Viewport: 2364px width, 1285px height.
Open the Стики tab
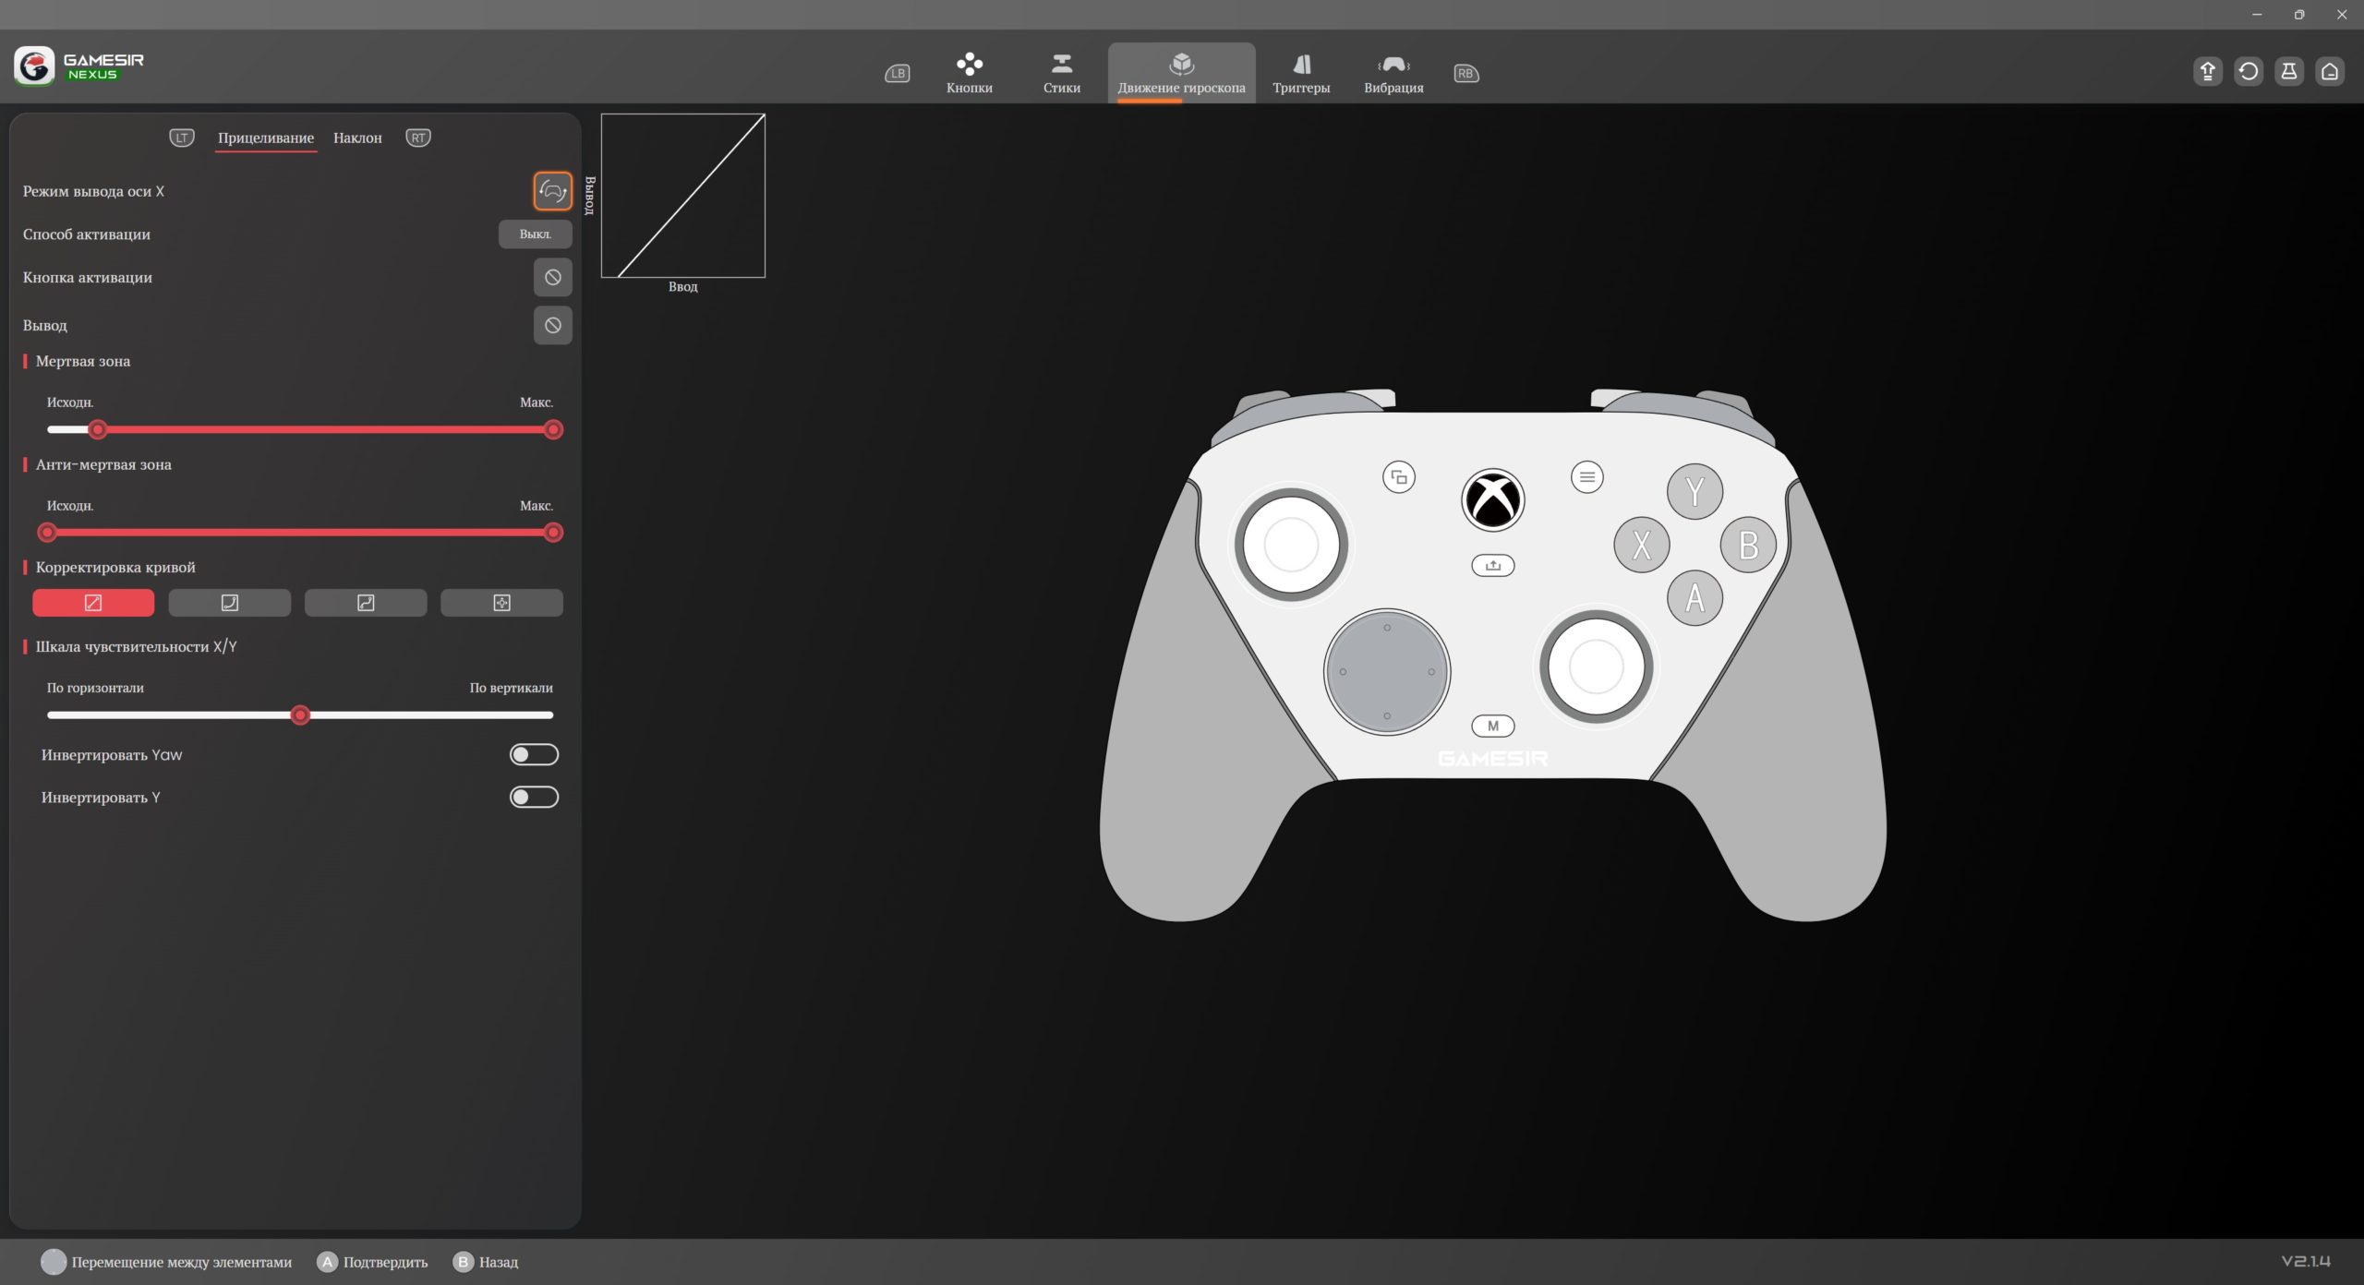coord(1061,73)
